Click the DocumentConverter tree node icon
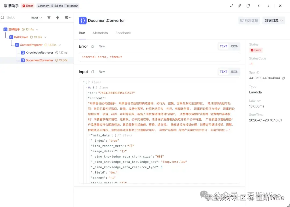Viewport: 290px width, 207px height. point(23,60)
